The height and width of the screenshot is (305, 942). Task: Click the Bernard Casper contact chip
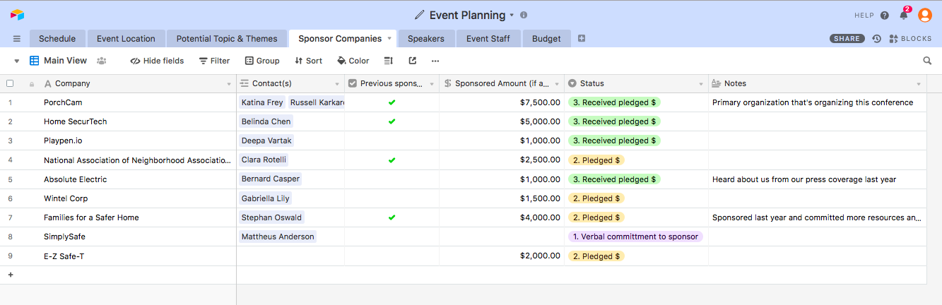271,179
